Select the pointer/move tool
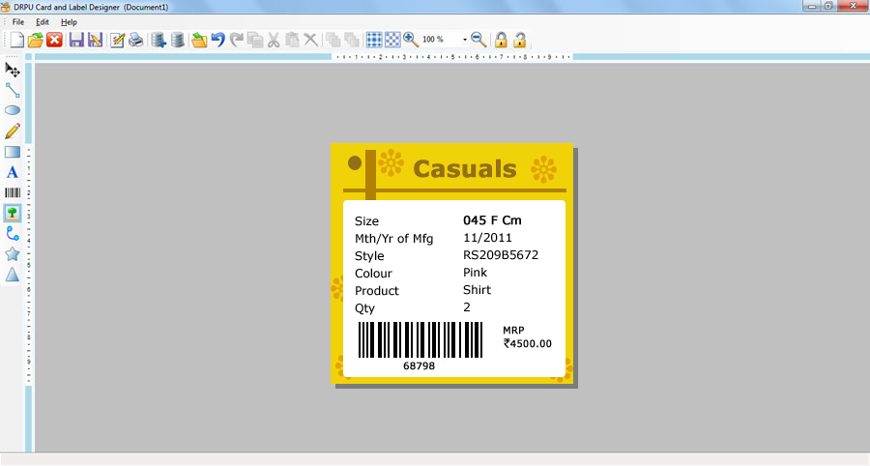 [x=13, y=70]
